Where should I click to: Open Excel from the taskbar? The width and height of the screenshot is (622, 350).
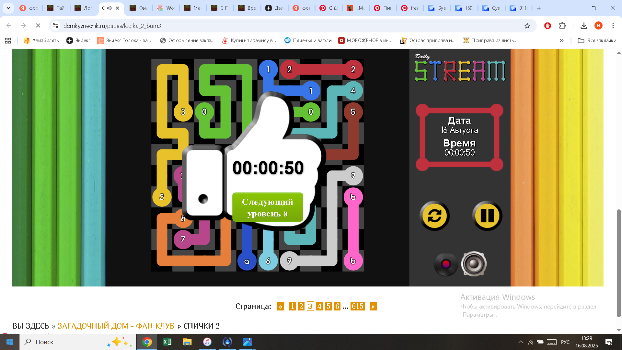pyautogui.click(x=167, y=342)
